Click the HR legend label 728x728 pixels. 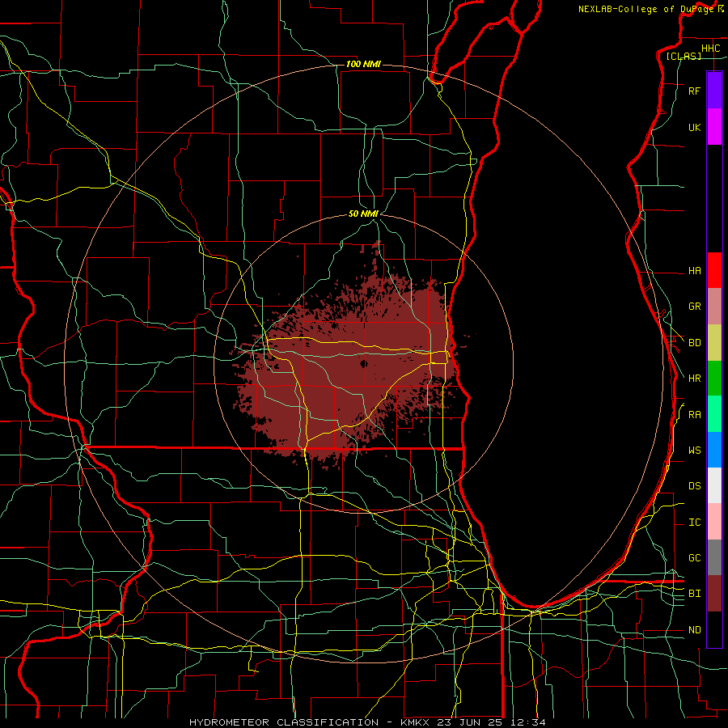694,379
